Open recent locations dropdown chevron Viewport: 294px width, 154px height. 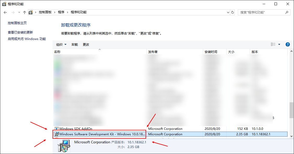click(x=19, y=12)
